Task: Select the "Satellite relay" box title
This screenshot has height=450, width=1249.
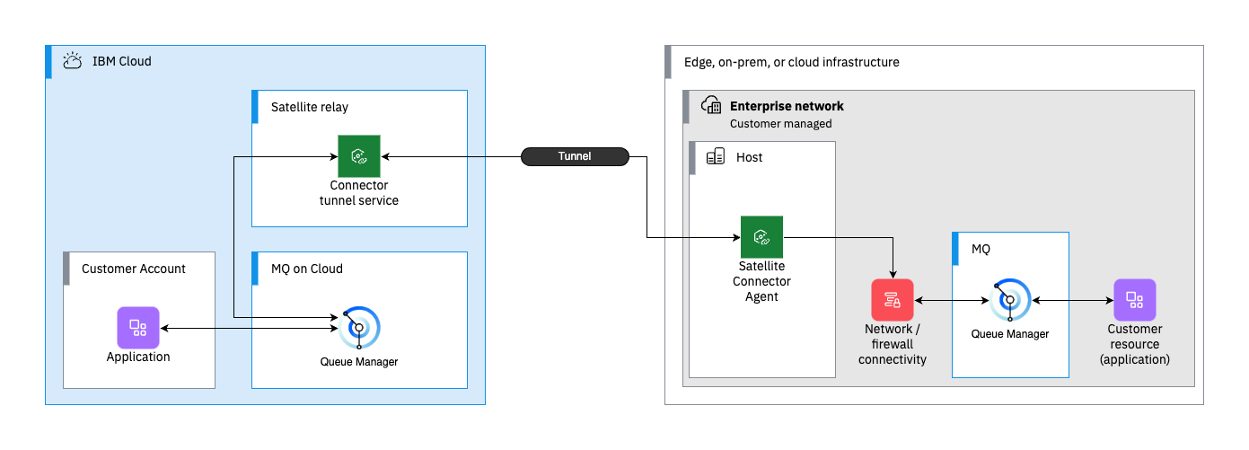Action: click(310, 107)
